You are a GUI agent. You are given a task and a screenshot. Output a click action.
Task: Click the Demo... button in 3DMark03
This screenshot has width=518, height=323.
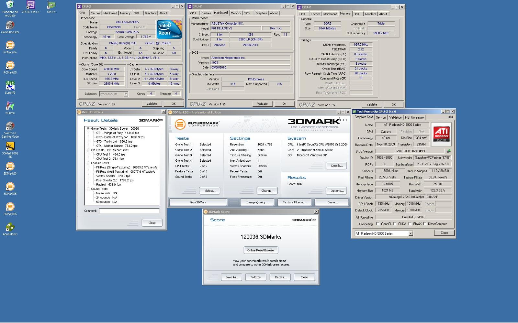pos(332,202)
